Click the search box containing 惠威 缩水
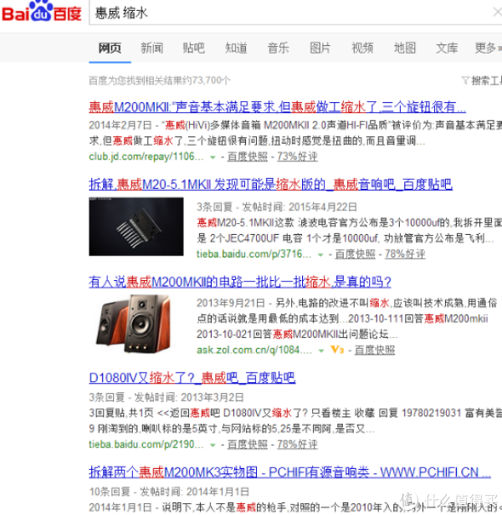Viewport: 502px width, 515px height. point(295,13)
